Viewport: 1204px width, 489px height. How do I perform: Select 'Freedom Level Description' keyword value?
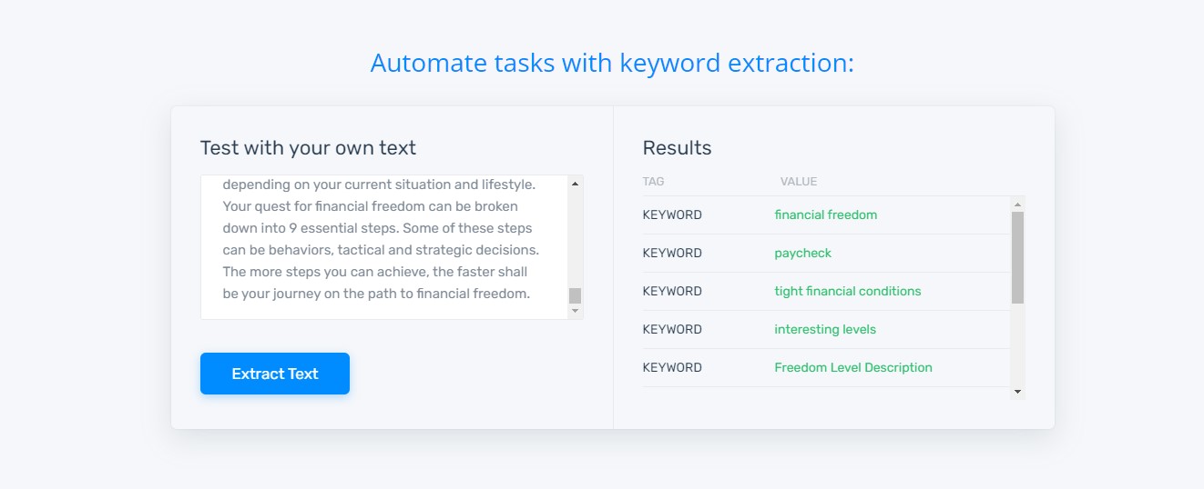[x=853, y=368]
